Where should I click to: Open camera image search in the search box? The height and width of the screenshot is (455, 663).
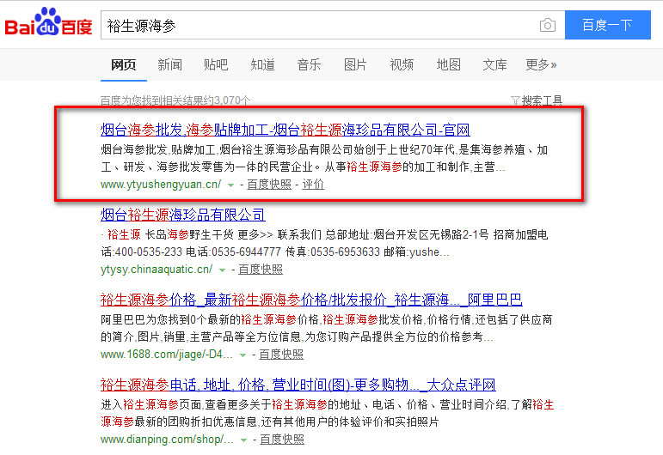547,26
